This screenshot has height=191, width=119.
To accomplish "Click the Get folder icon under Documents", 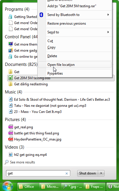I will click(x=11, y=72).
